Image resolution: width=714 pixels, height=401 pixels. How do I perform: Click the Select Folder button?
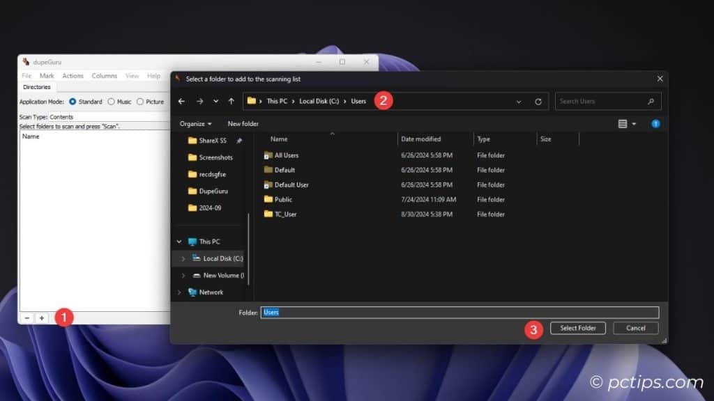pos(578,328)
